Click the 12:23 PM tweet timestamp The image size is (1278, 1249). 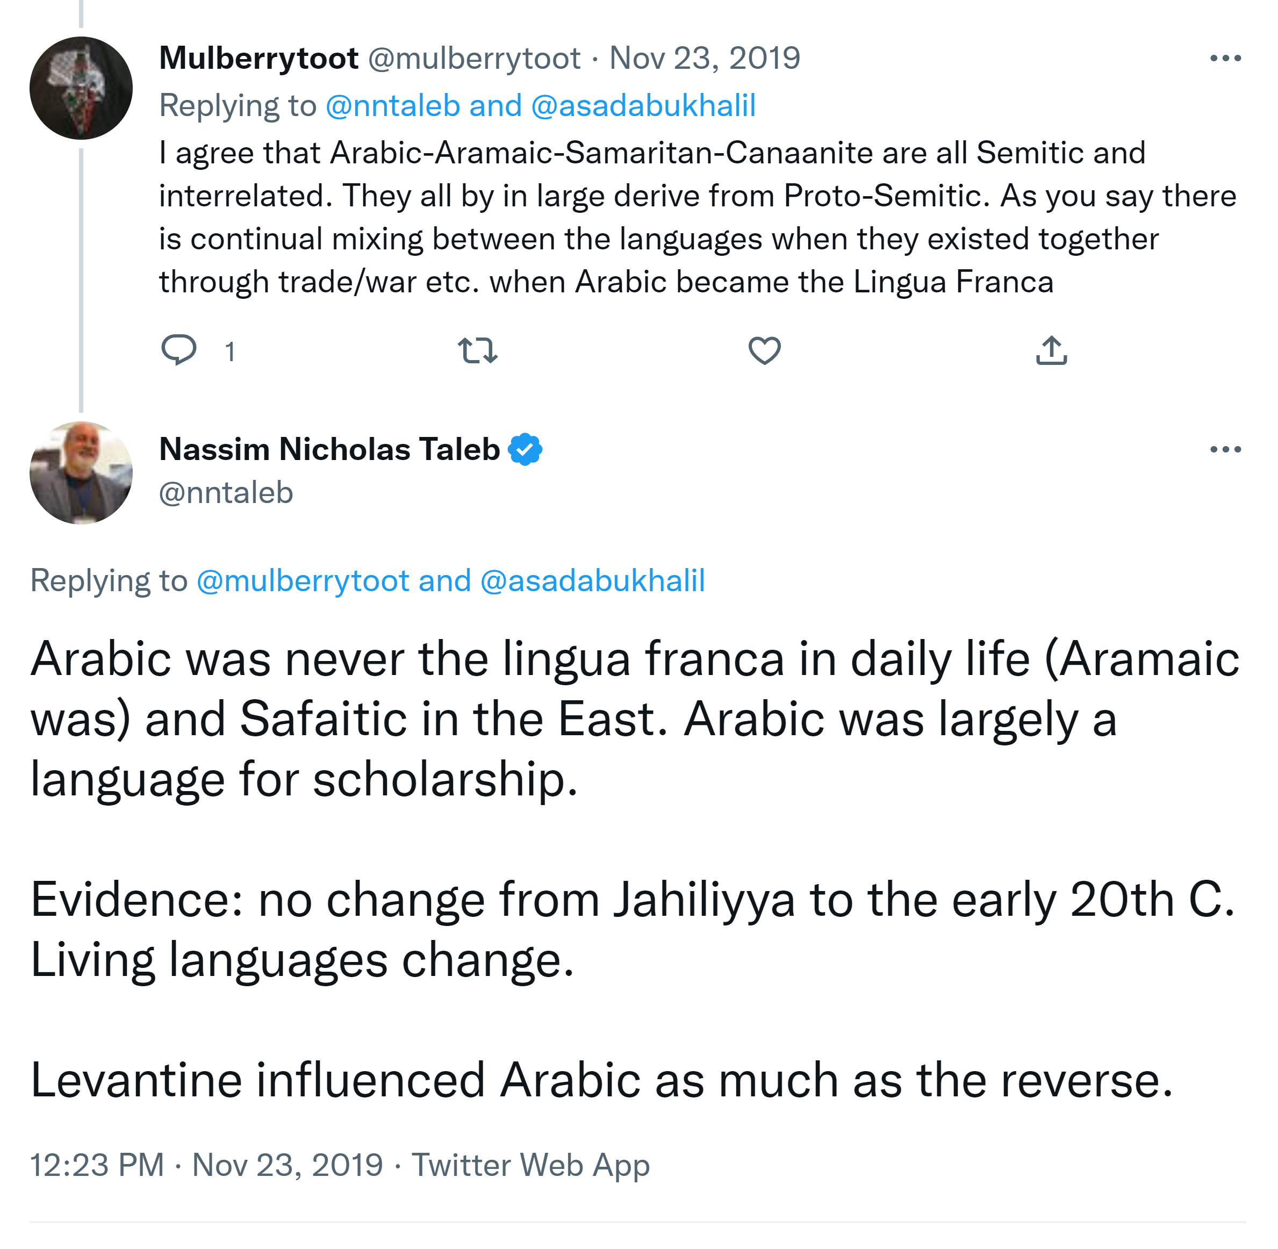click(97, 1165)
